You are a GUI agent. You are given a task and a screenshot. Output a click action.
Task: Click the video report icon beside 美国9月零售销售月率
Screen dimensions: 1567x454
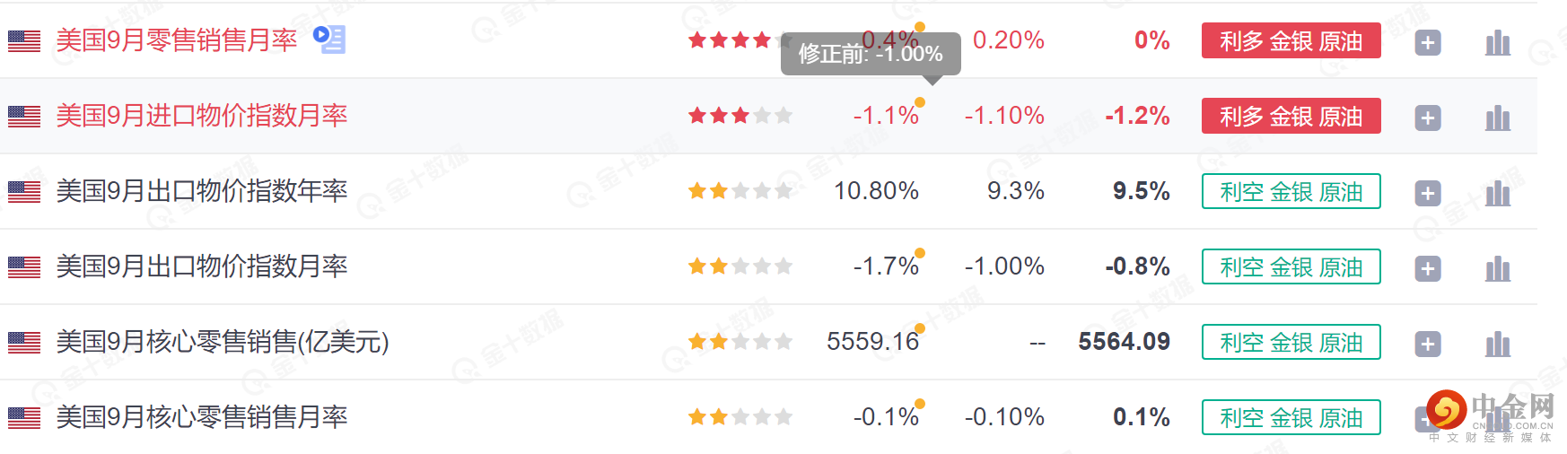click(329, 39)
